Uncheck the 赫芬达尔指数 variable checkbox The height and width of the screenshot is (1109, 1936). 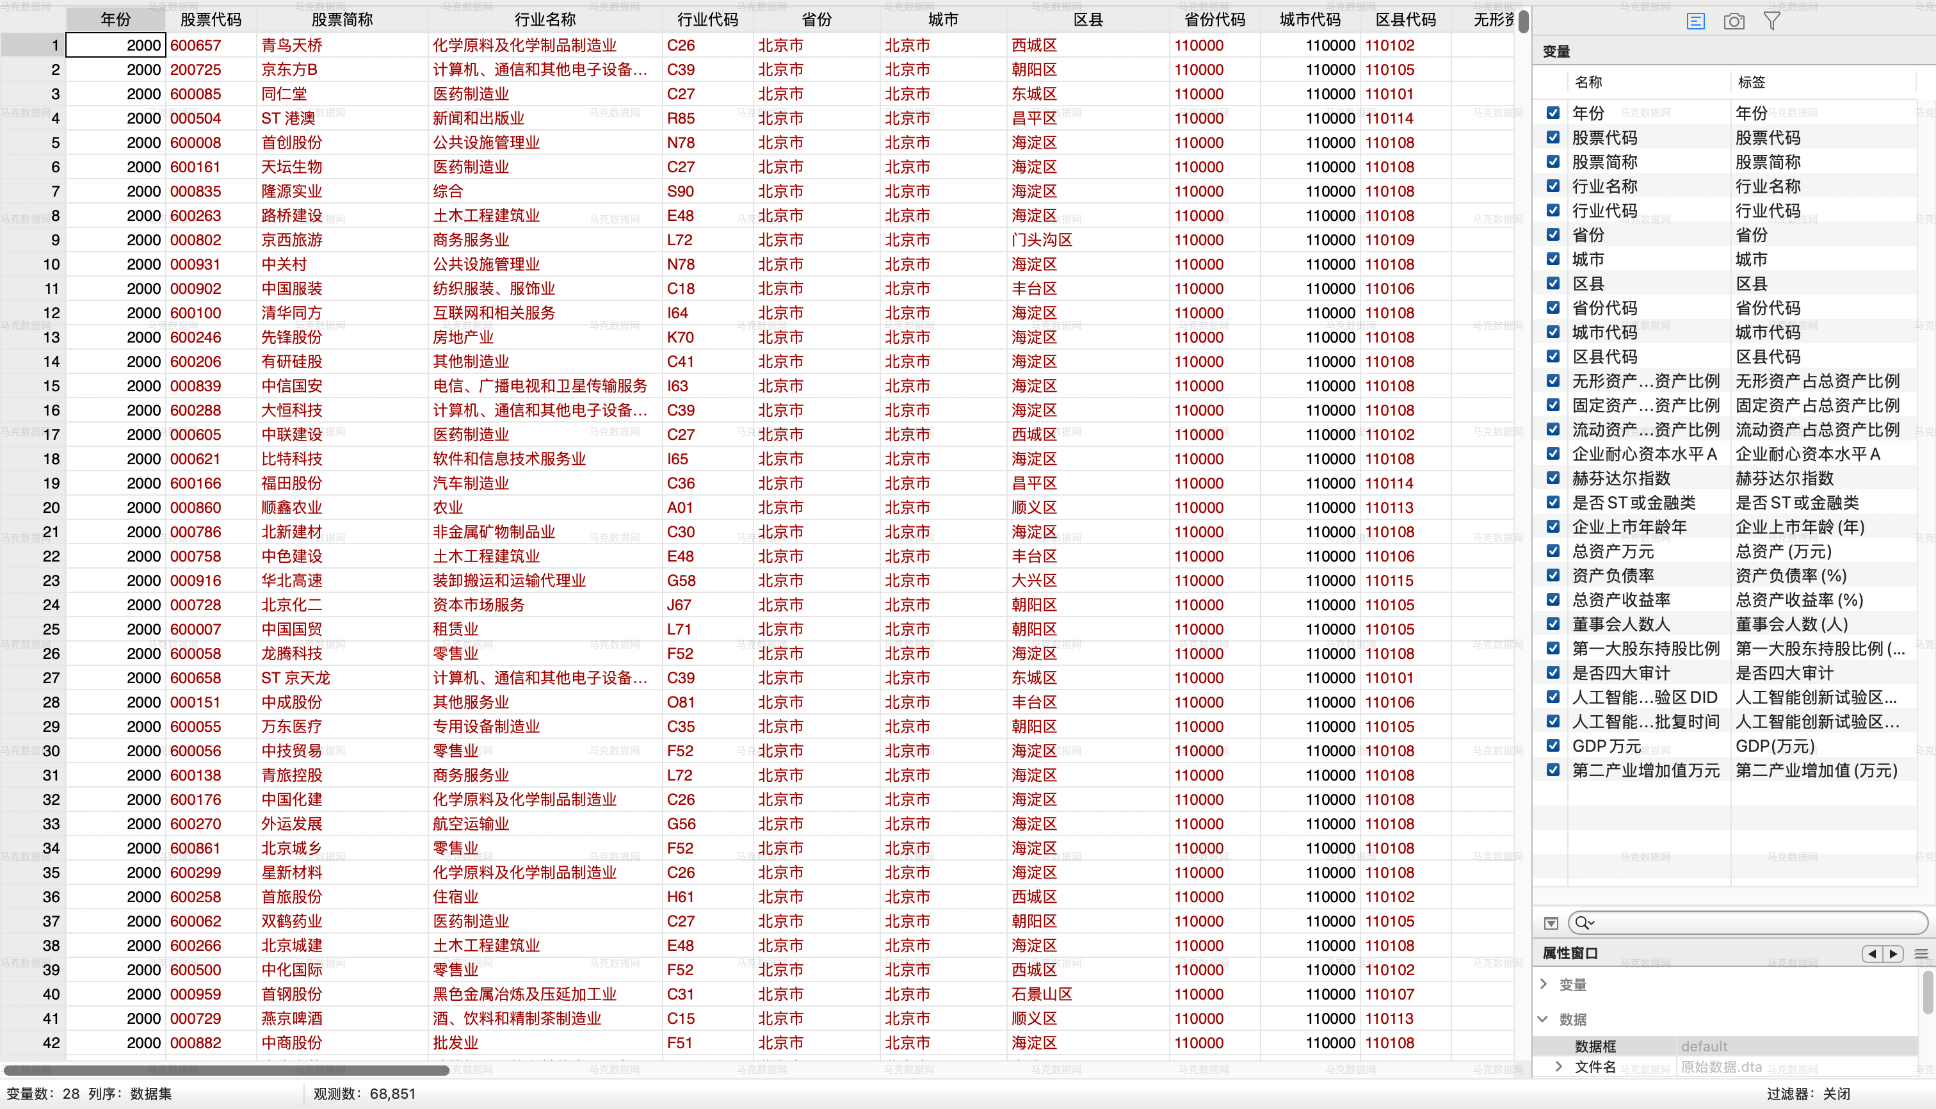[1554, 478]
